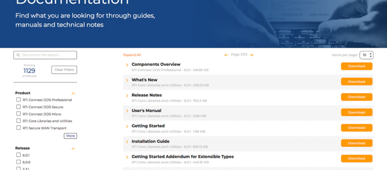This screenshot has width=387, height=170.
Task: Show more product filters
Action: [x=70, y=136]
